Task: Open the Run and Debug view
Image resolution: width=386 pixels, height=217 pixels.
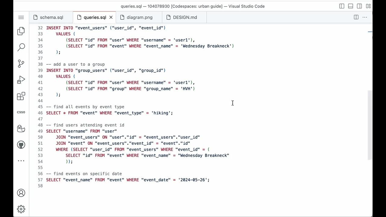Action: point(21,80)
